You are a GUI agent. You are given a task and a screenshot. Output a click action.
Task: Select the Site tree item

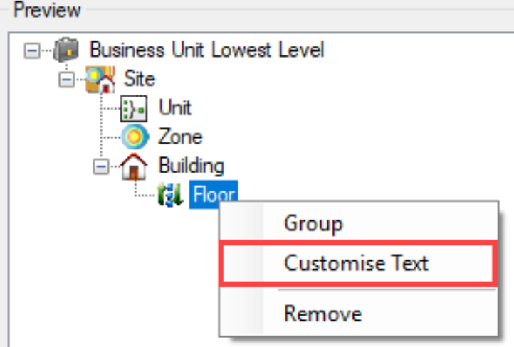140,78
